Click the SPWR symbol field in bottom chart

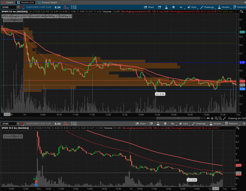pyautogui.click(x=9, y=124)
